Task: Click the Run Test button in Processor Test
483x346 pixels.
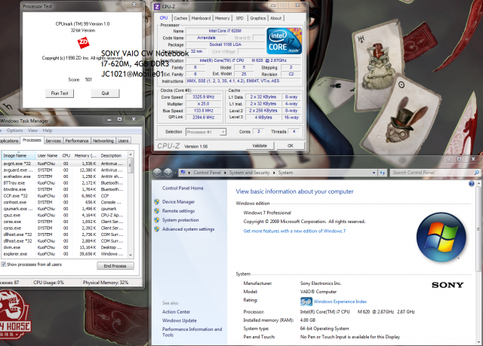Action: [60, 93]
